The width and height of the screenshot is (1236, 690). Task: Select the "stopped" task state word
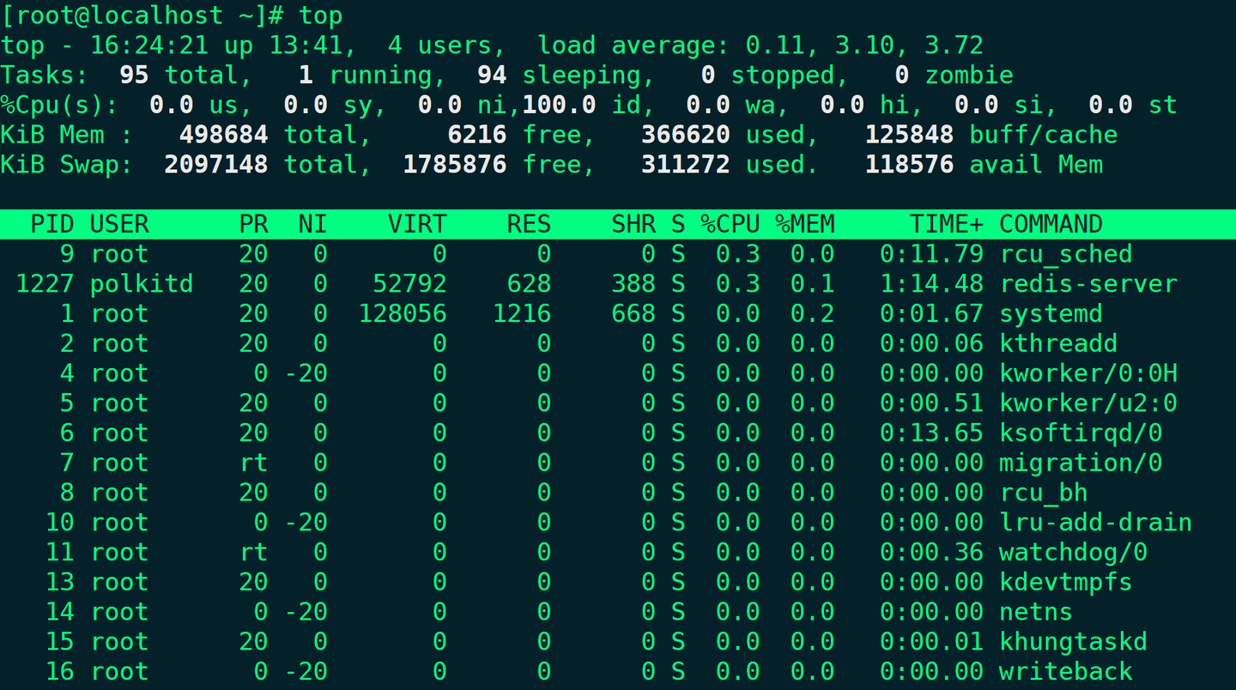tap(784, 76)
